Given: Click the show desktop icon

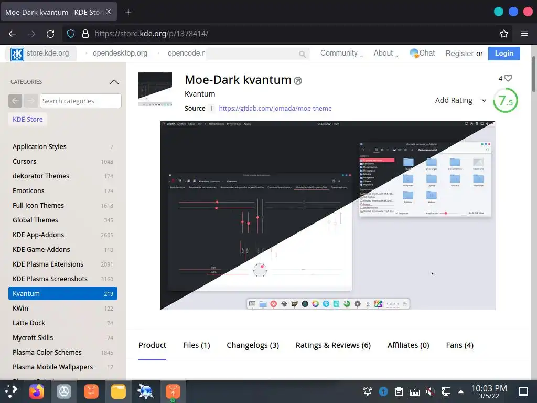Looking at the screenshot, I should click(523, 391).
